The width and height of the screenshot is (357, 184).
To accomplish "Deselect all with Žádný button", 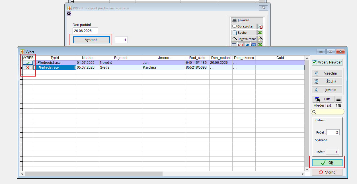I will click(327, 81).
